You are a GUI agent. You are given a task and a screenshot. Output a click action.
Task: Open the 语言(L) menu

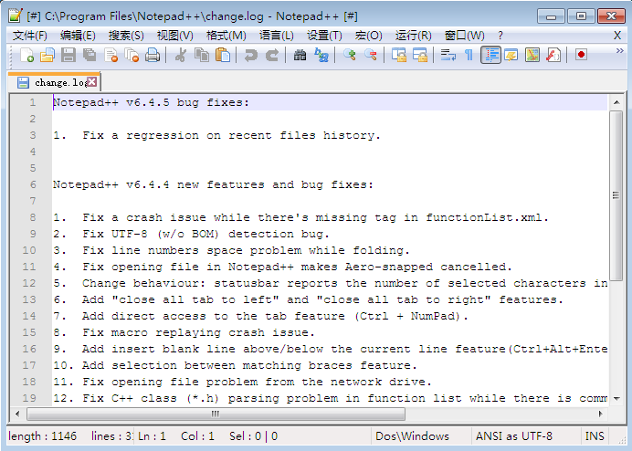pyautogui.click(x=277, y=36)
